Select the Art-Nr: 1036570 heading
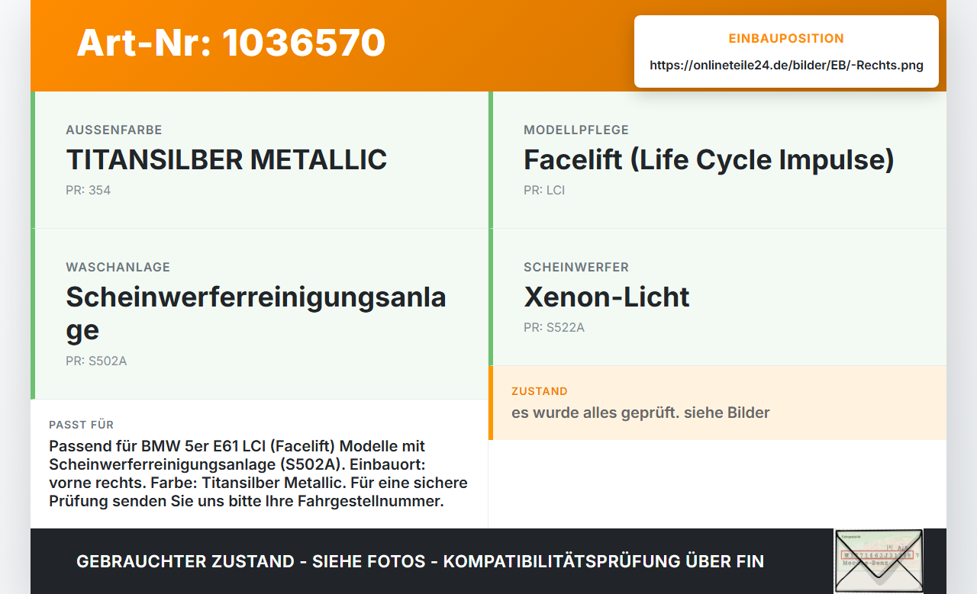Viewport: 977px width, 594px height. click(231, 43)
